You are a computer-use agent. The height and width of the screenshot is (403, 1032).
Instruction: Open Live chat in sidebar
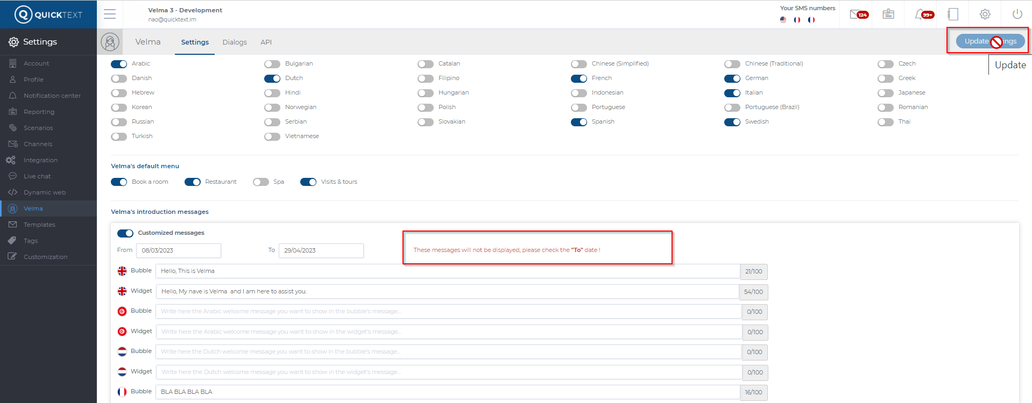click(37, 176)
